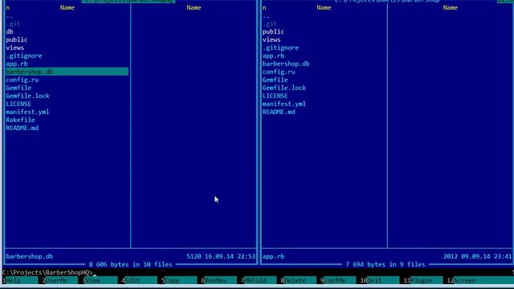Select Gemfile in the right panel
Image resolution: width=514 pixels, height=289 pixels.
coord(275,80)
